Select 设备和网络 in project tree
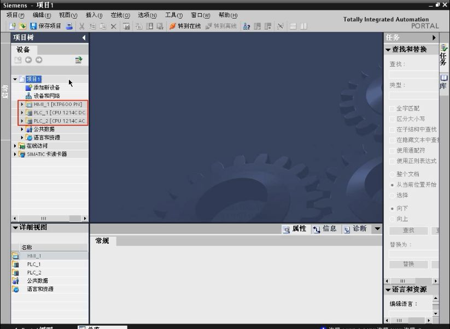Viewport: 450px width, 329px height. point(46,96)
